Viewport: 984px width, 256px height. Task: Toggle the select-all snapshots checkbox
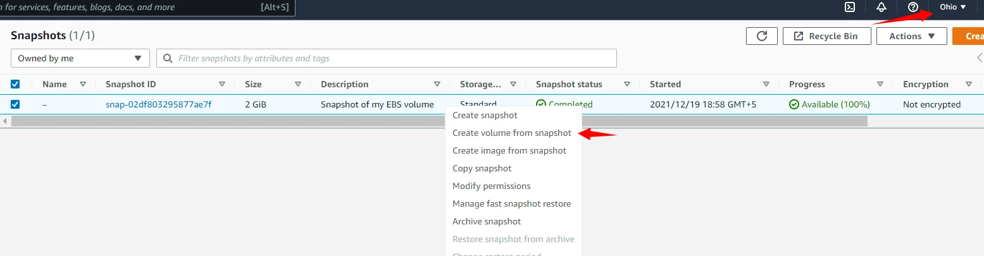coord(16,84)
